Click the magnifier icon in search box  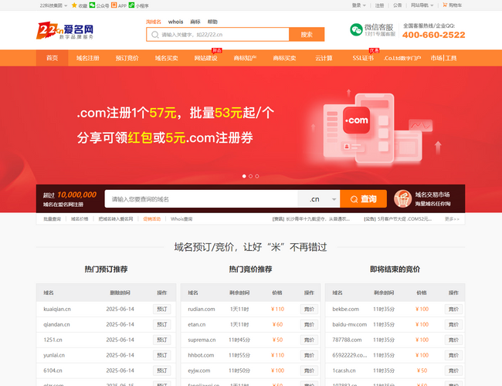pyautogui.click(x=155, y=35)
